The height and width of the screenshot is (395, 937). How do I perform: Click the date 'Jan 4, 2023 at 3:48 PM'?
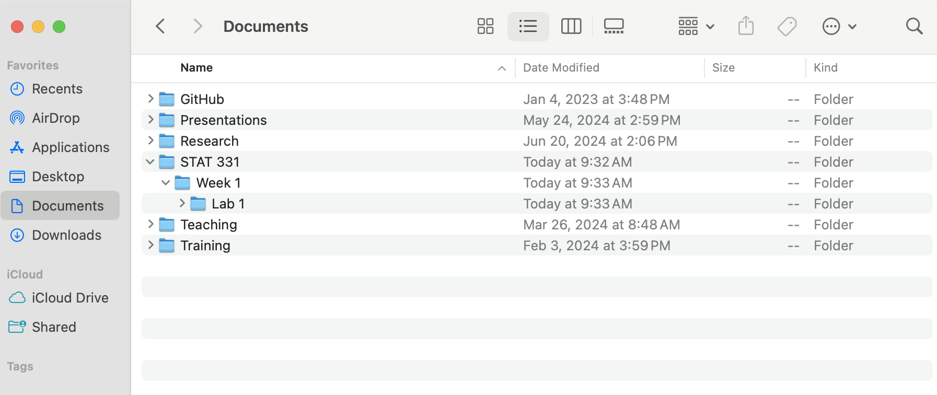click(596, 99)
